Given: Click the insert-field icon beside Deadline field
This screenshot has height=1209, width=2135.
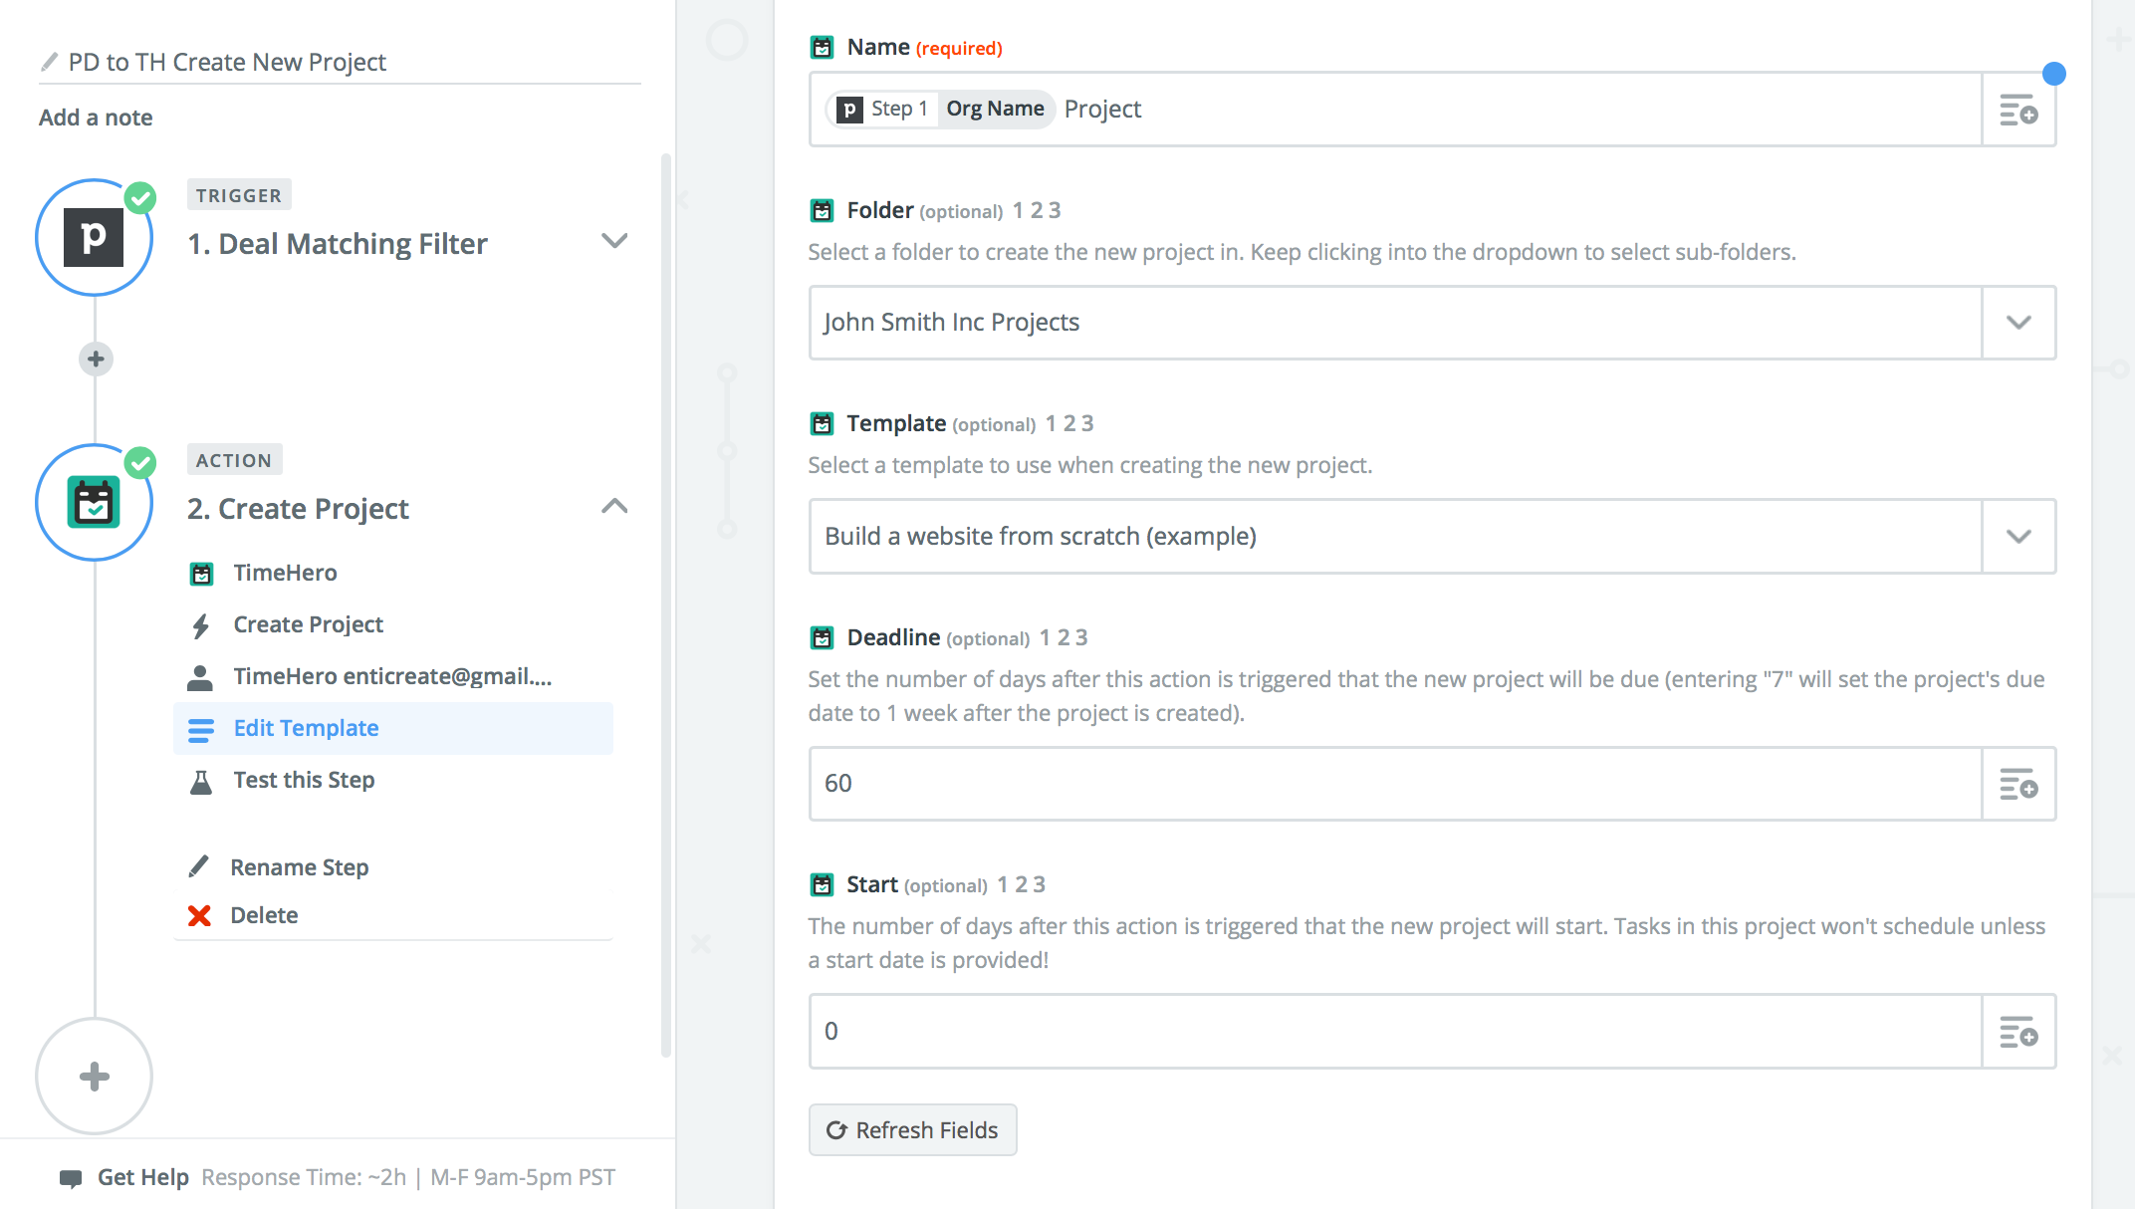Looking at the screenshot, I should coord(2018,785).
